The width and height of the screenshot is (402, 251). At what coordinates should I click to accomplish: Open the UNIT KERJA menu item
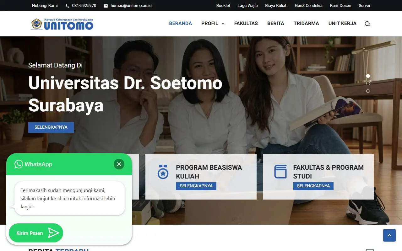click(342, 24)
